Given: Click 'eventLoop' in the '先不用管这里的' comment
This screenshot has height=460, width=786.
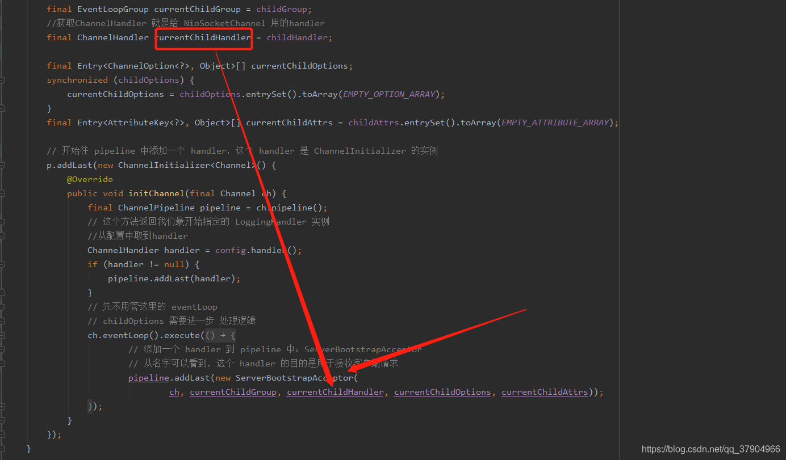Looking at the screenshot, I should coord(194,307).
